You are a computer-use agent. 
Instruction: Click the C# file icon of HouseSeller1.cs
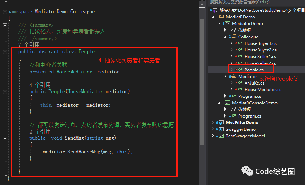pyautogui.click(x=240, y=56)
